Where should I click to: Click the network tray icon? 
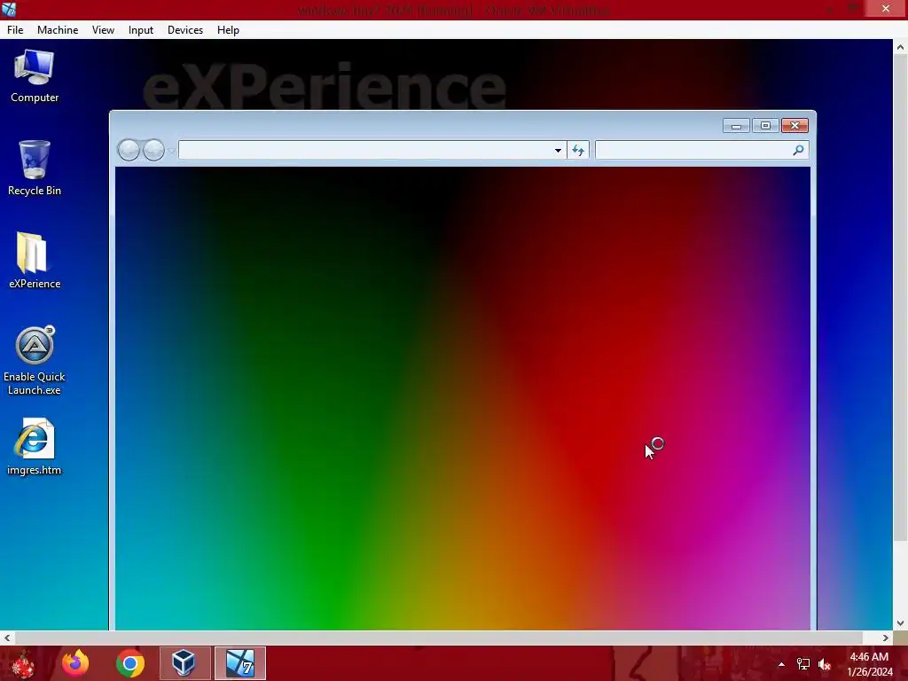803,664
